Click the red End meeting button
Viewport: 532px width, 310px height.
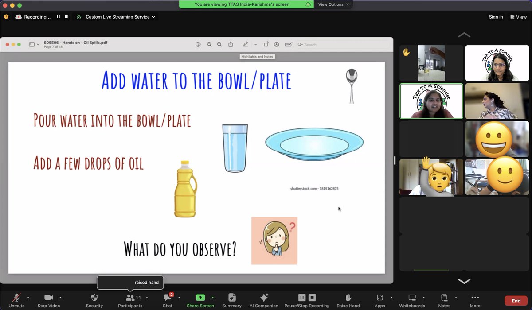point(516,301)
